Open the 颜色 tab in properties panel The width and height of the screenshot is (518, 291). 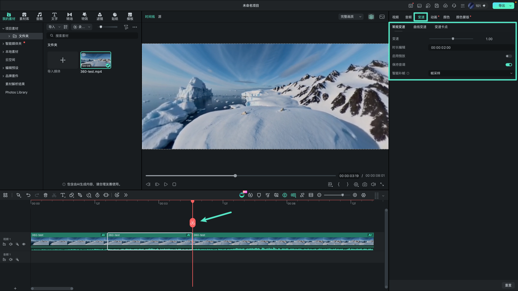pyautogui.click(x=447, y=17)
